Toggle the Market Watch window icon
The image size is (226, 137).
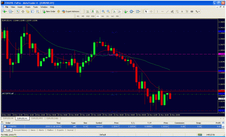[x=18, y=12]
